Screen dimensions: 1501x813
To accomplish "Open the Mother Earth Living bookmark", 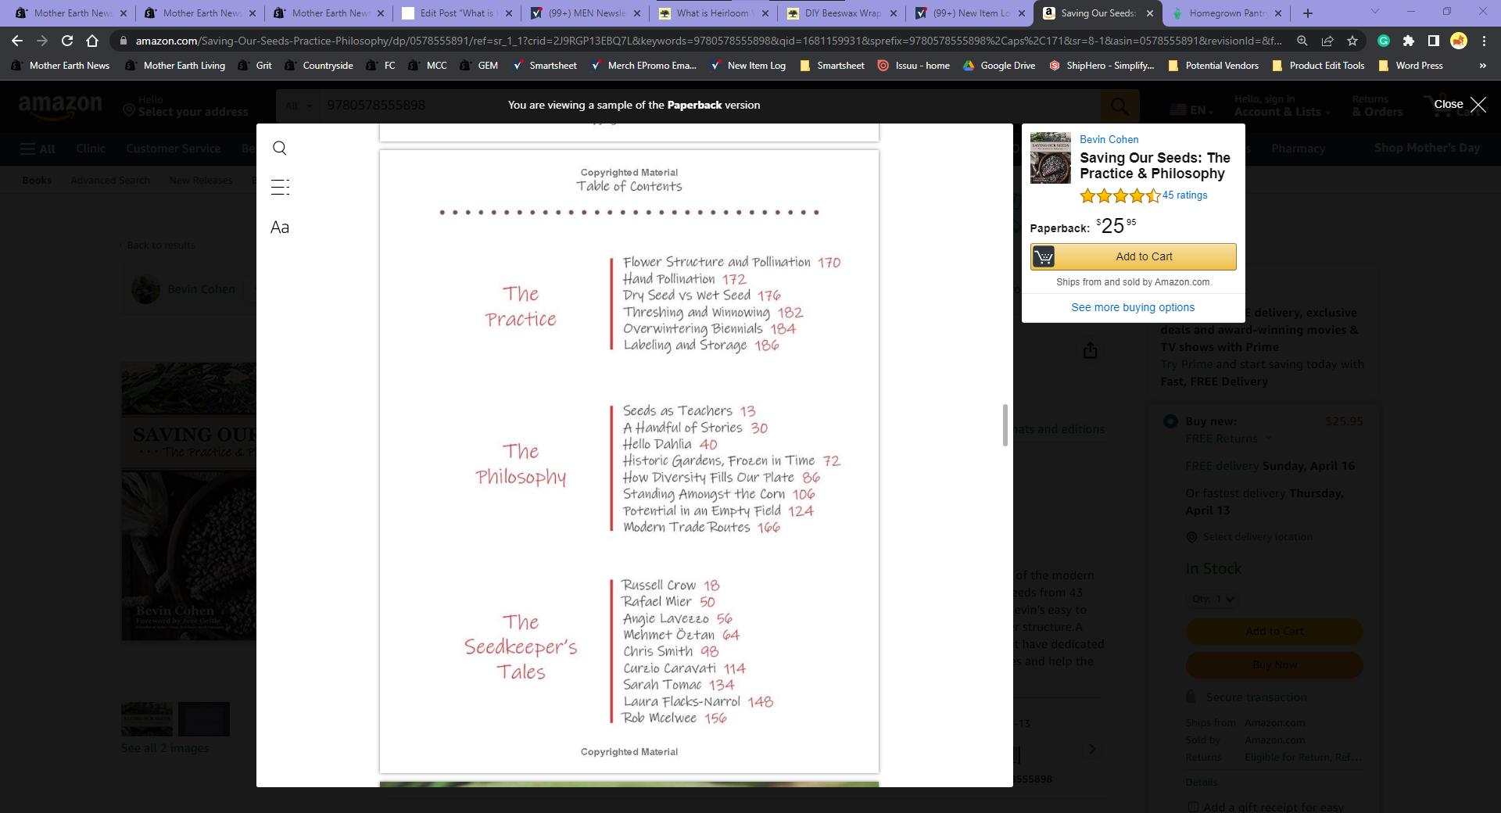I will pos(175,66).
